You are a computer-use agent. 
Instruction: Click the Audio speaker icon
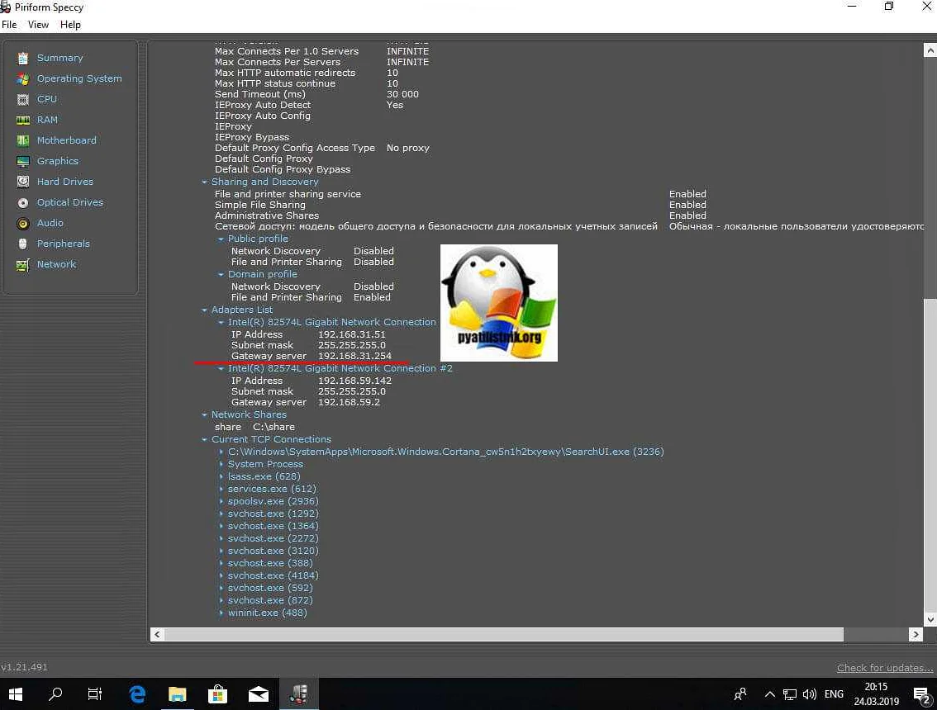[22, 223]
